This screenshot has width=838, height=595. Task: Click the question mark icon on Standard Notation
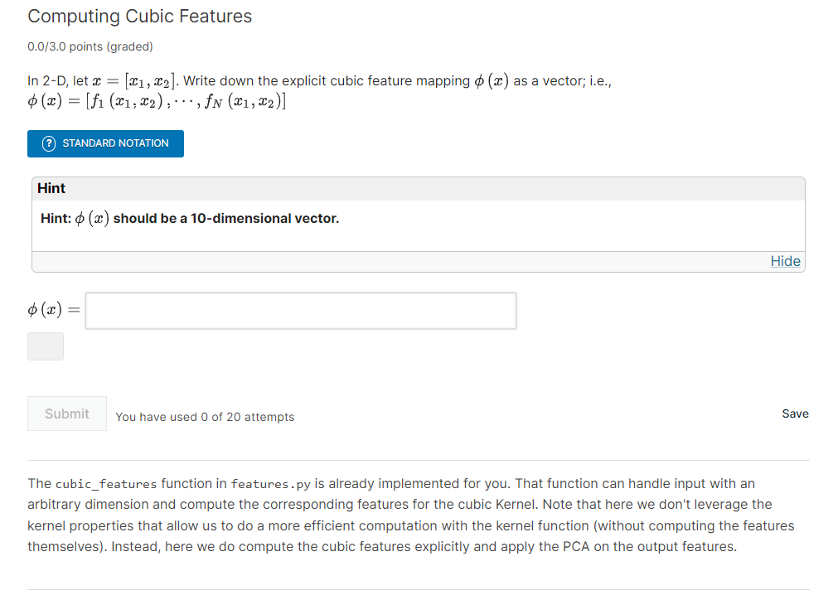point(49,143)
